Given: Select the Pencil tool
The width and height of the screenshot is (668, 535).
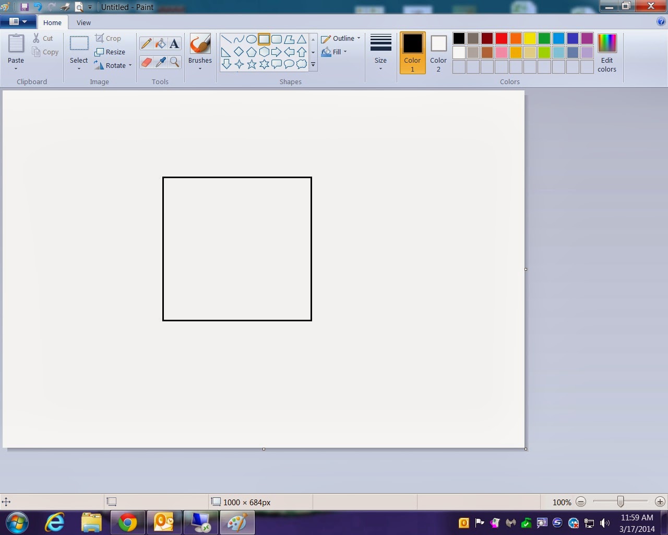Looking at the screenshot, I should point(147,43).
